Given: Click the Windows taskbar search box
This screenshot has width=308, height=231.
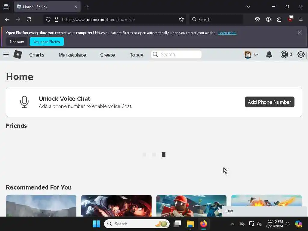Looking at the screenshot, I should (137, 224).
